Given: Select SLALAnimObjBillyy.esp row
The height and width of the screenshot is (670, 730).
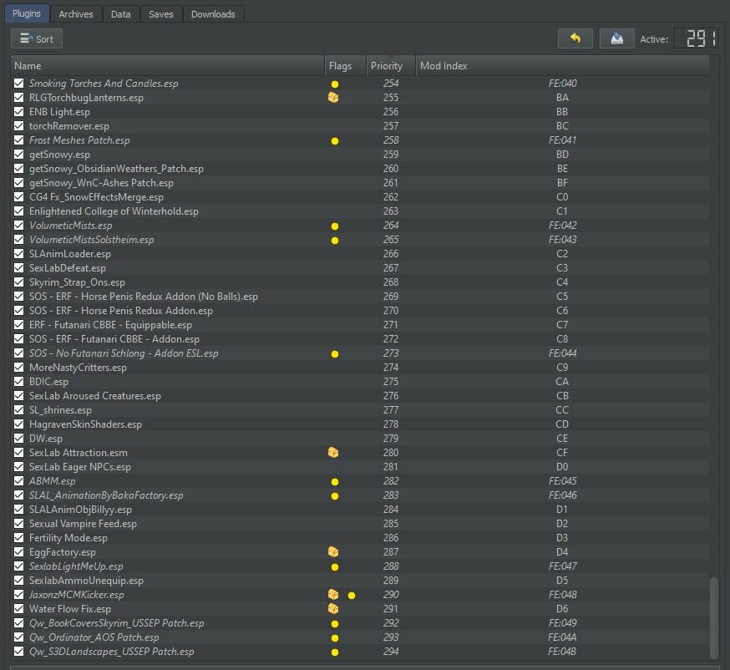Looking at the screenshot, I should pos(359,510).
